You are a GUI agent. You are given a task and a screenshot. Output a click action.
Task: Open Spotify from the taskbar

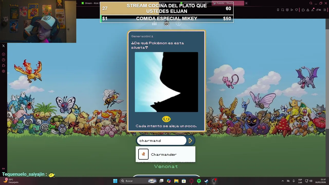point(199,181)
